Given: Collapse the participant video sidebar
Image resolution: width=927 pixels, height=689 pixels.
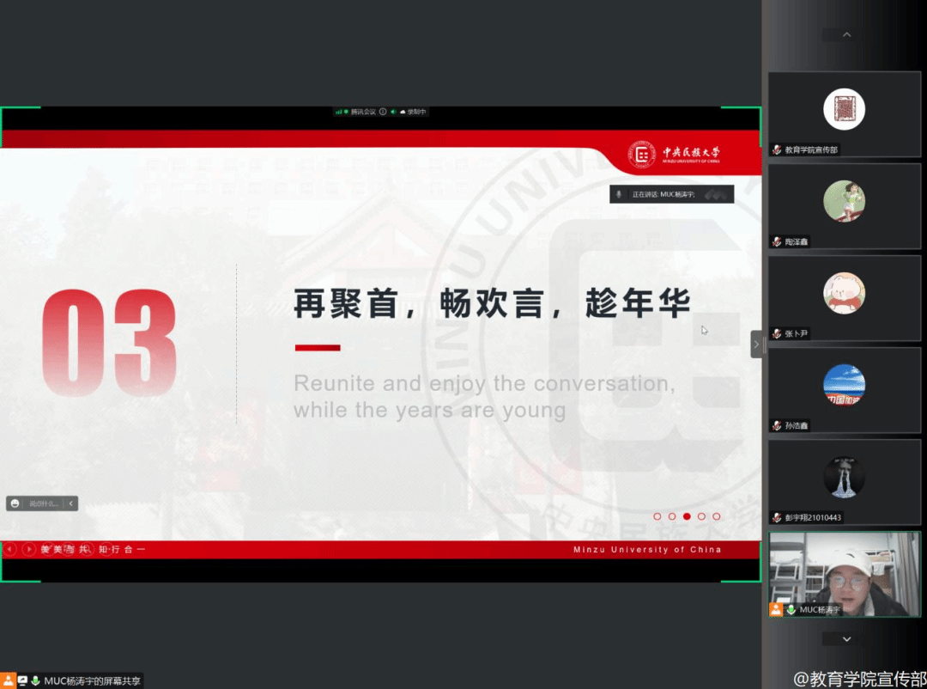Looking at the screenshot, I should click(x=756, y=344).
